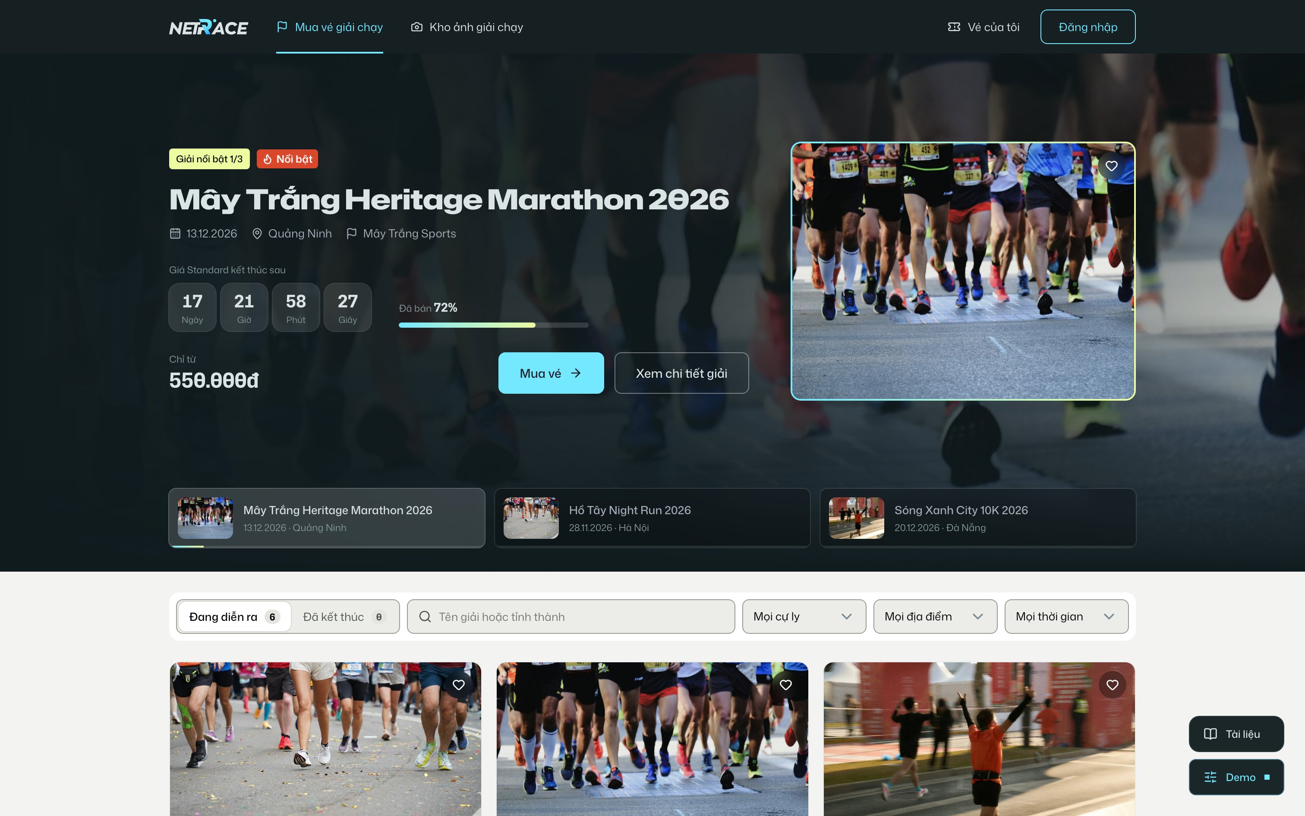Click the 550.000đ price text
The image size is (1305, 816).
214,380
